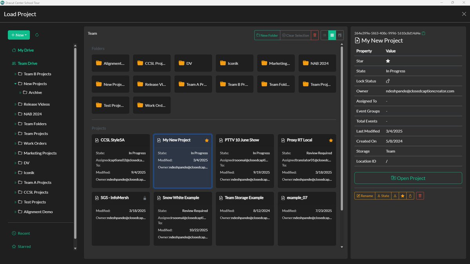Expand Work Orders tree node
Viewport: 470px width, 264px height.
tap(15, 144)
